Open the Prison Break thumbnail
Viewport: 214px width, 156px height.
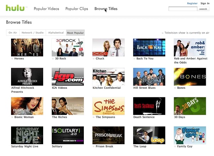108,135
